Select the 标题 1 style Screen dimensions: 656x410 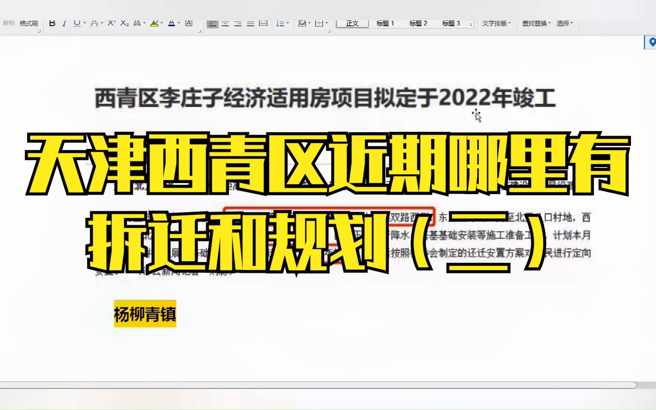385,24
